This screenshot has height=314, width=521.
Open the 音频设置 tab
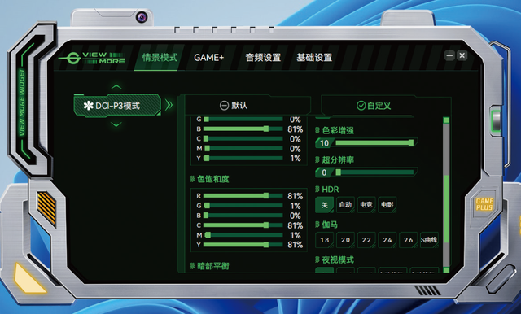pyautogui.click(x=263, y=58)
